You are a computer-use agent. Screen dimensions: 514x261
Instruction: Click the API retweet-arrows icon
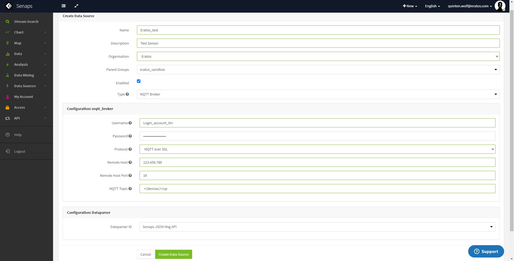coord(8,118)
